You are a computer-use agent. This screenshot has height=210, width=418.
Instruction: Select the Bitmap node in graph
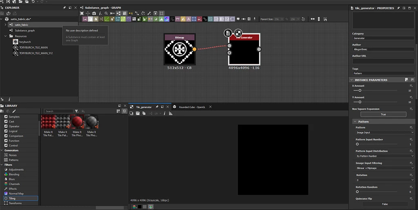pos(180,49)
